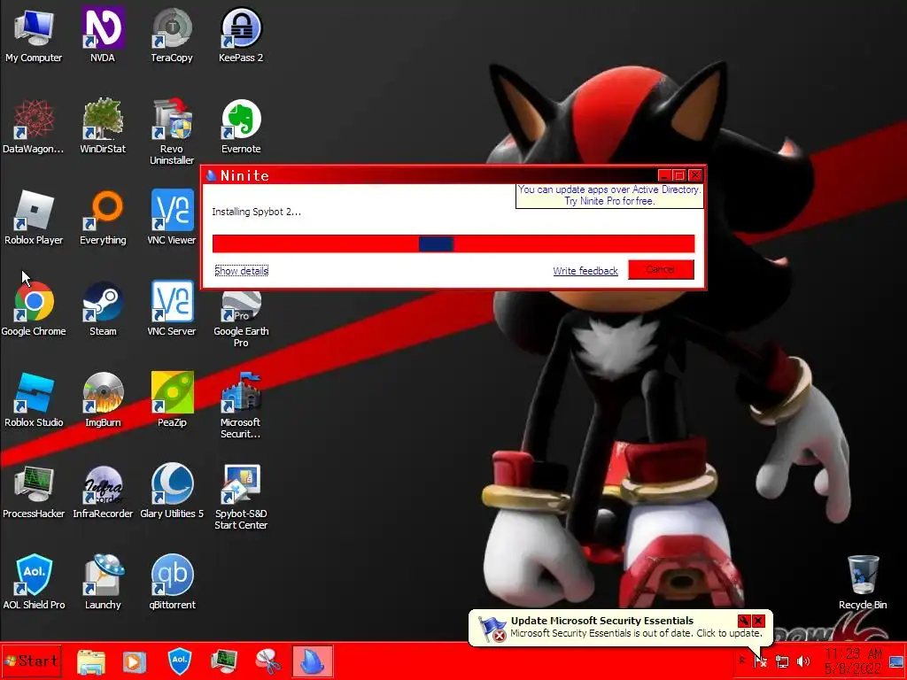Click the Try Ninite Pro for free banner
Screen dimensions: 907x680
coord(609,196)
